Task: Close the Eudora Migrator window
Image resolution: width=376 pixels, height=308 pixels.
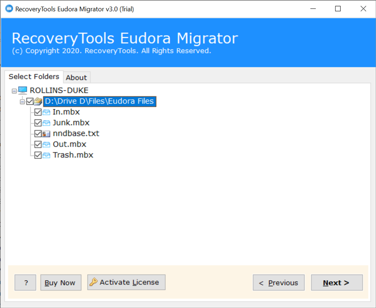Action: tap(363, 9)
